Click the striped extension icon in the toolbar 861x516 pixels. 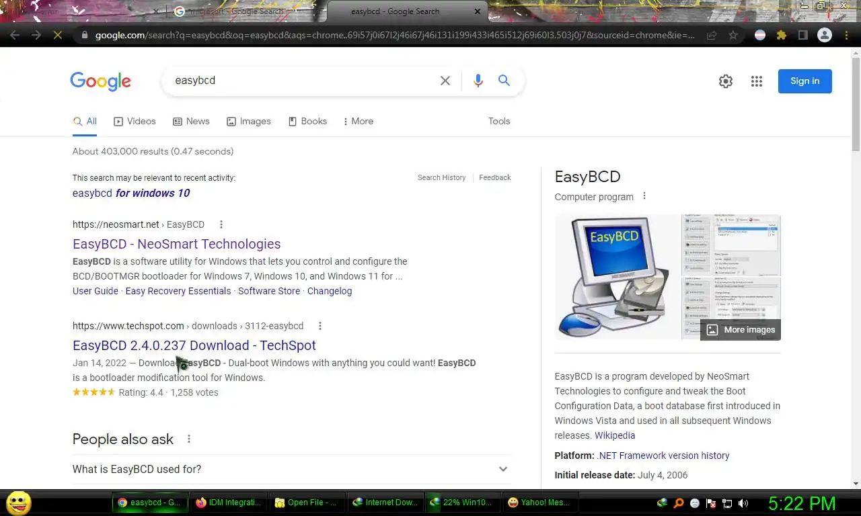pyautogui.click(x=760, y=35)
